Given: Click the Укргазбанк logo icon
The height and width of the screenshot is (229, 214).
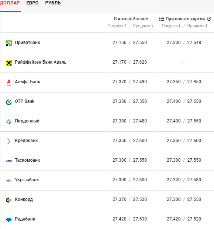Looking at the screenshot, I should pos(9,181).
